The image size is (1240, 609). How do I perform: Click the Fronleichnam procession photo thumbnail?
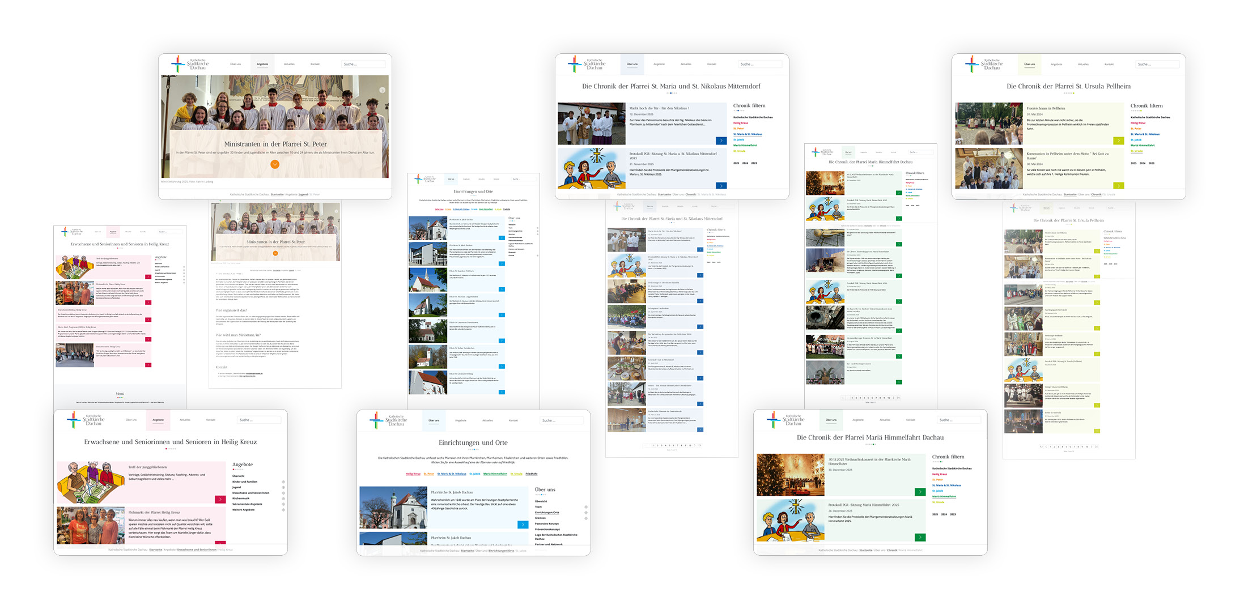click(988, 123)
